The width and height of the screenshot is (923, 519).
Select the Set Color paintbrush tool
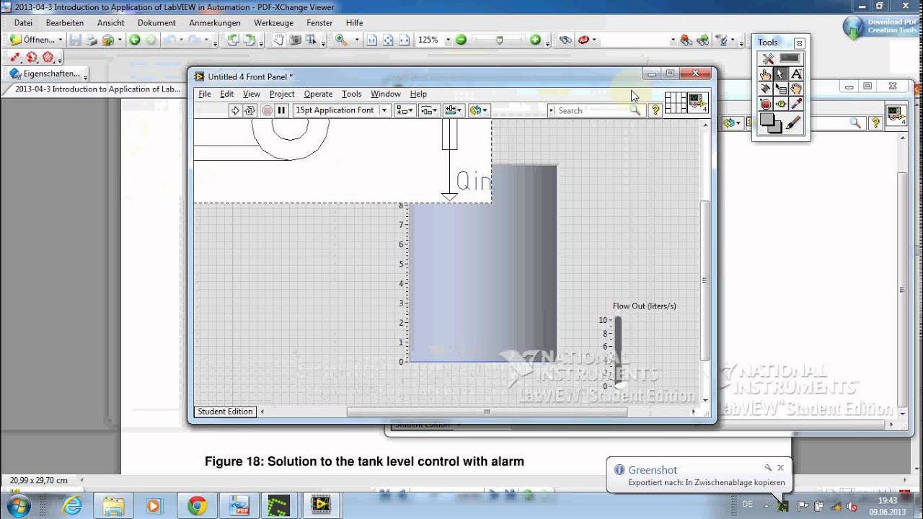point(794,124)
